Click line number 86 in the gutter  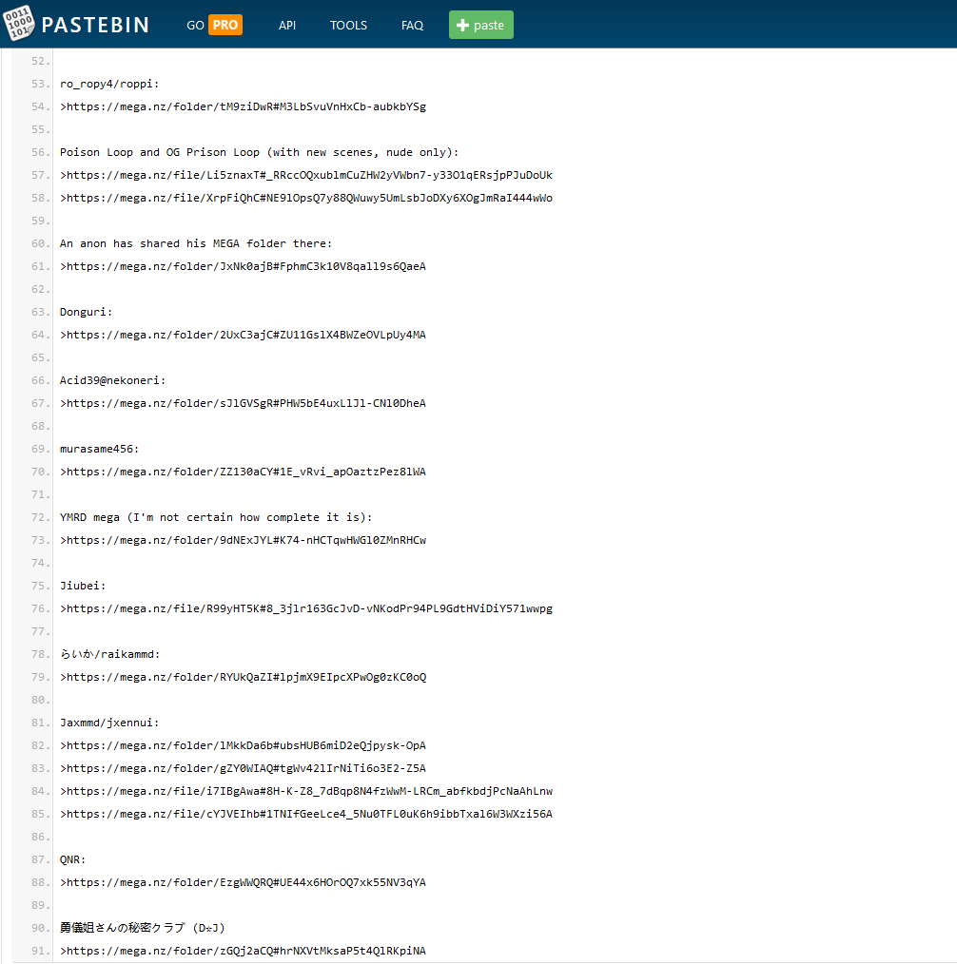tap(41, 837)
